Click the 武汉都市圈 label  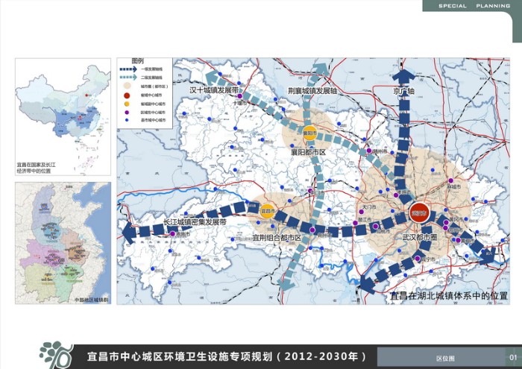(423, 237)
